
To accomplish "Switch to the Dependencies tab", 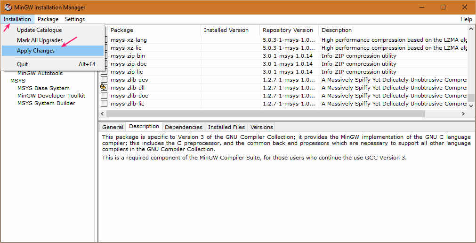I will (x=184, y=127).
